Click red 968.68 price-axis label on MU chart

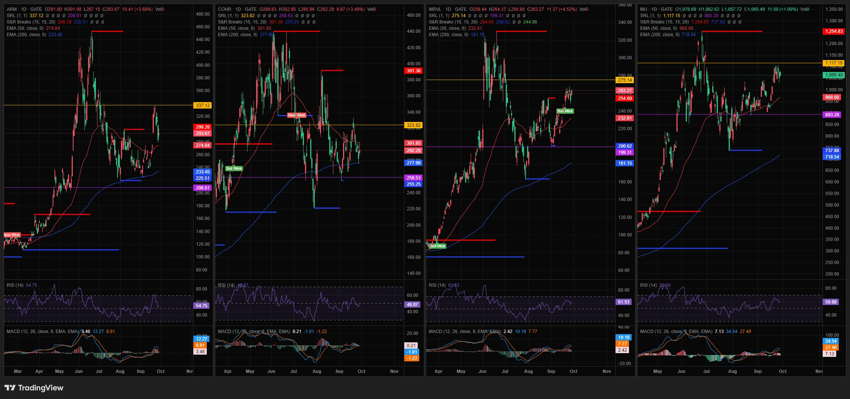point(832,97)
